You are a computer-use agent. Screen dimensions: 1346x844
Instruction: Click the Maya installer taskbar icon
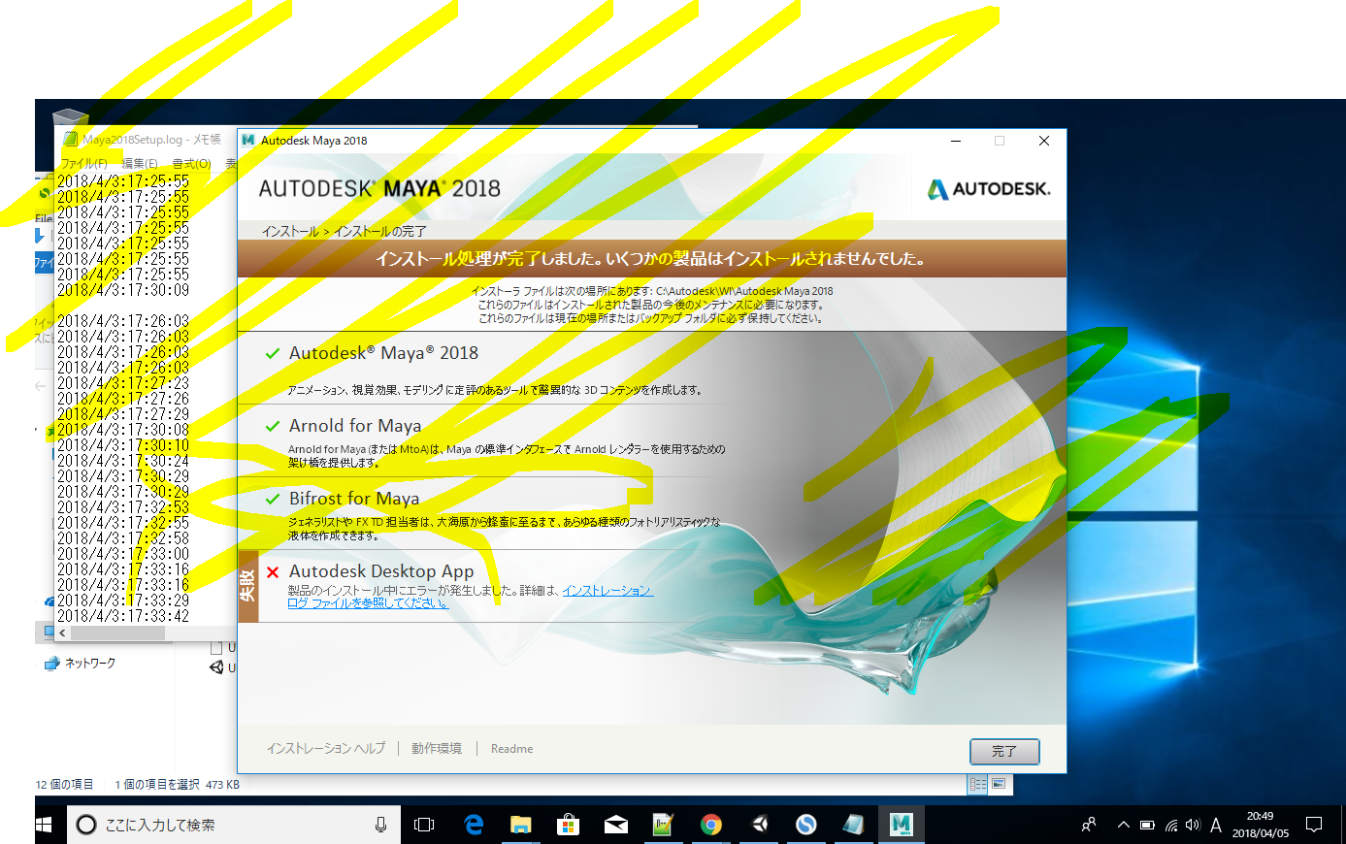(901, 825)
